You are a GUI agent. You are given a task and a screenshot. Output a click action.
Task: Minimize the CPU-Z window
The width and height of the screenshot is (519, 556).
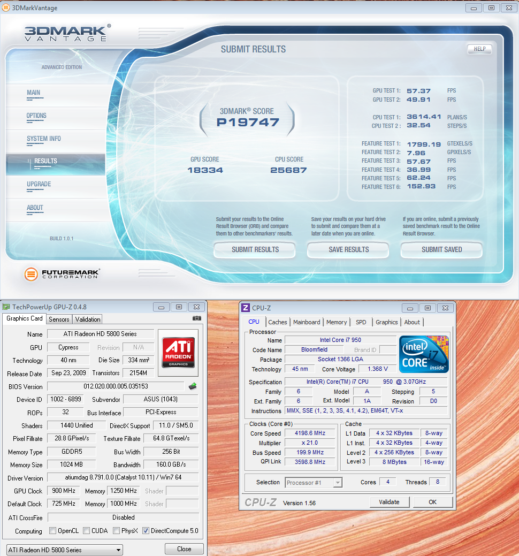[410, 308]
